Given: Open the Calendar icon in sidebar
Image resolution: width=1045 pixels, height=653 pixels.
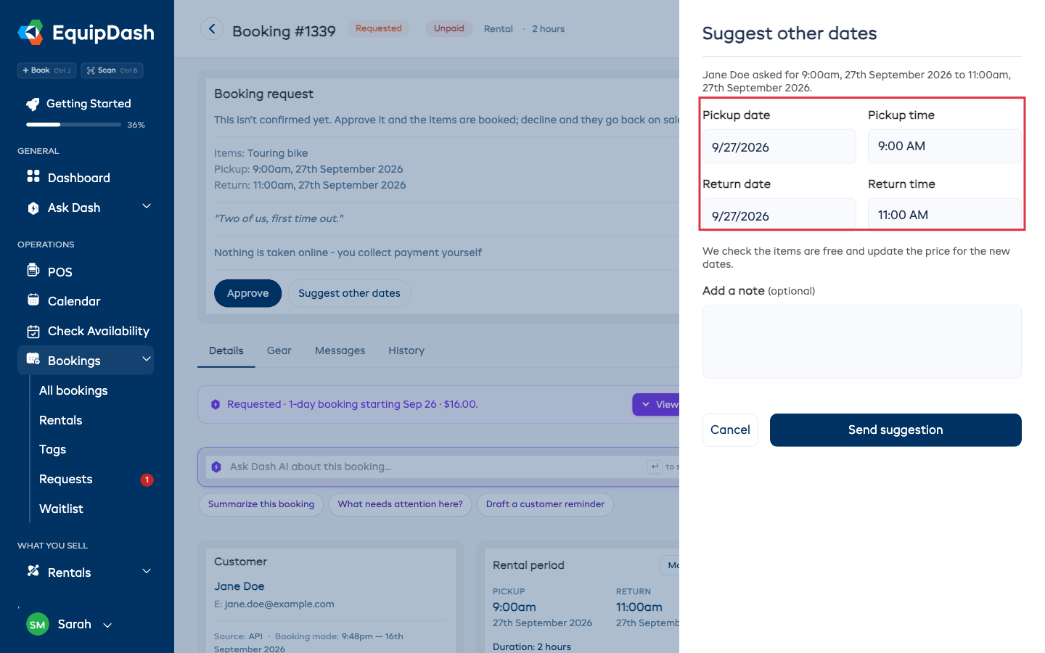Looking at the screenshot, I should [x=33, y=300].
